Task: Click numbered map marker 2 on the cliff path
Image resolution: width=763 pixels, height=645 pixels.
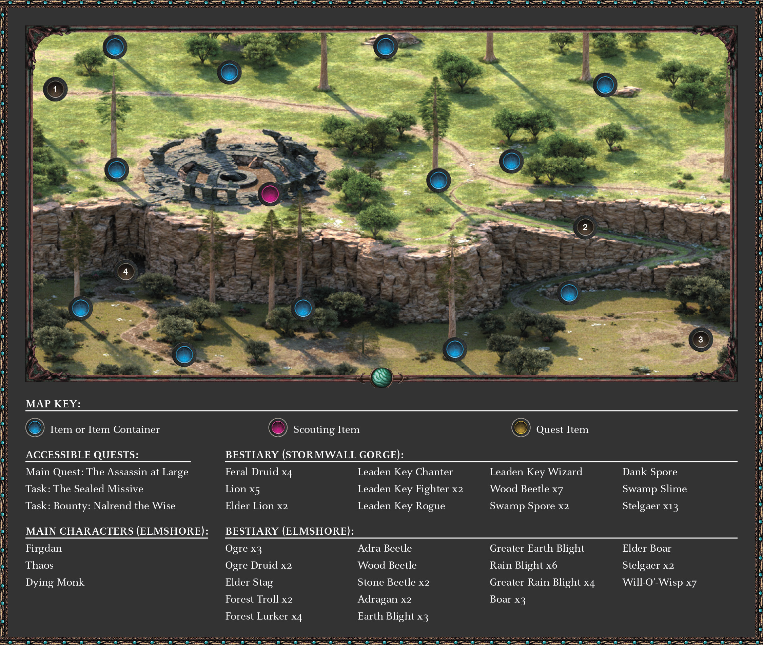Action: (585, 227)
